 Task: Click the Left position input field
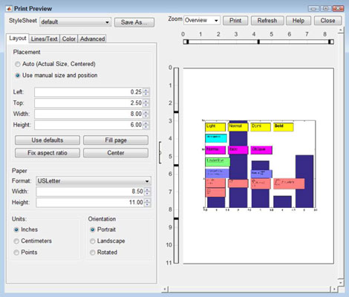pos(89,92)
